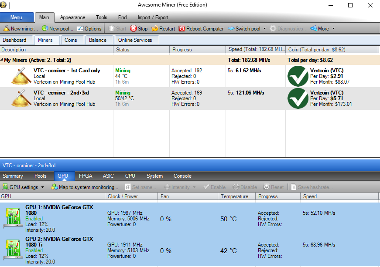
Task: Open the Console detail tab
Action: tap(182, 176)
